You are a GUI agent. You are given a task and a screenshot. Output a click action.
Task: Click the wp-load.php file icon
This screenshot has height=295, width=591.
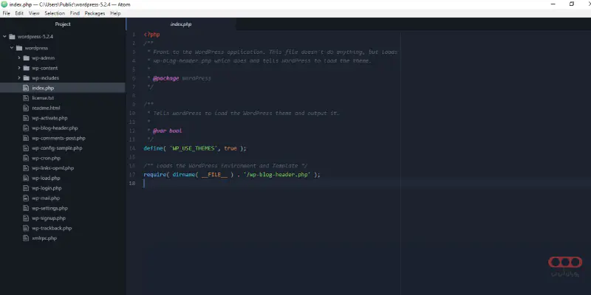click(x=26, y=178)
